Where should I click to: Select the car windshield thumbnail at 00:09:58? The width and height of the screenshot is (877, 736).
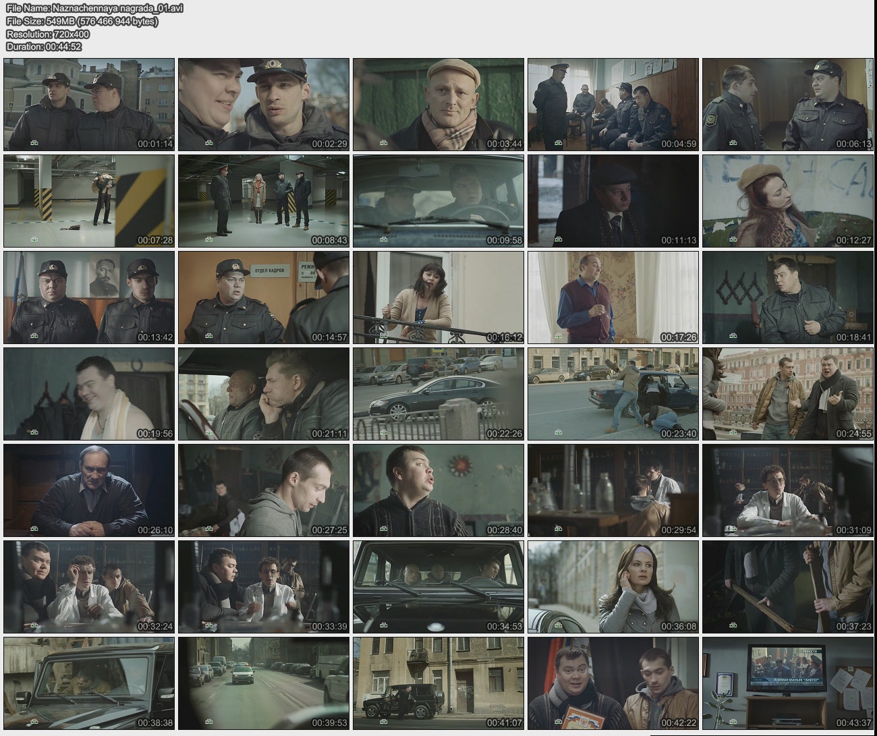438,201
